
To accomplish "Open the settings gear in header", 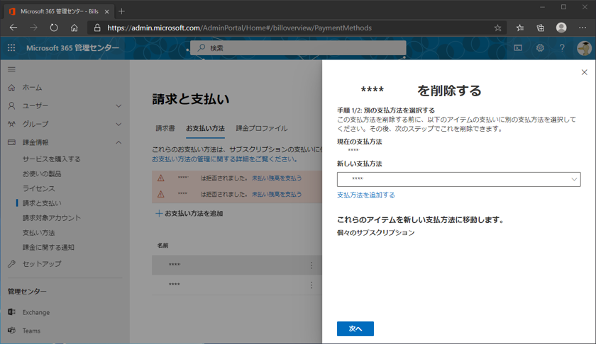I will (x=540, y=48).
